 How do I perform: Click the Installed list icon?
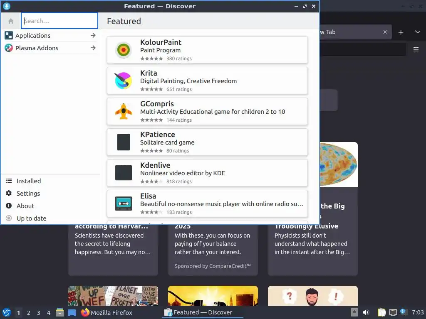(9, 181)
